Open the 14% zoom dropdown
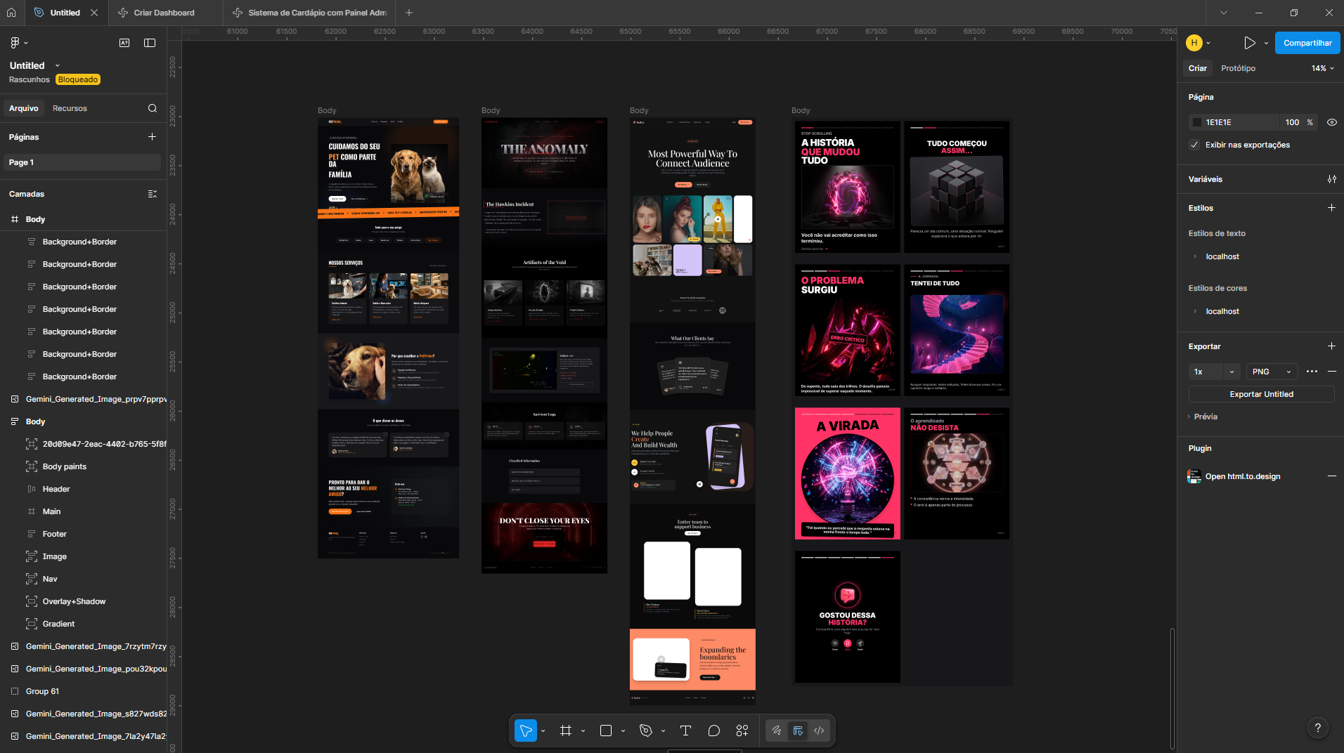Viewport: 1344px width, 753px height. [x=1320, y=68]
